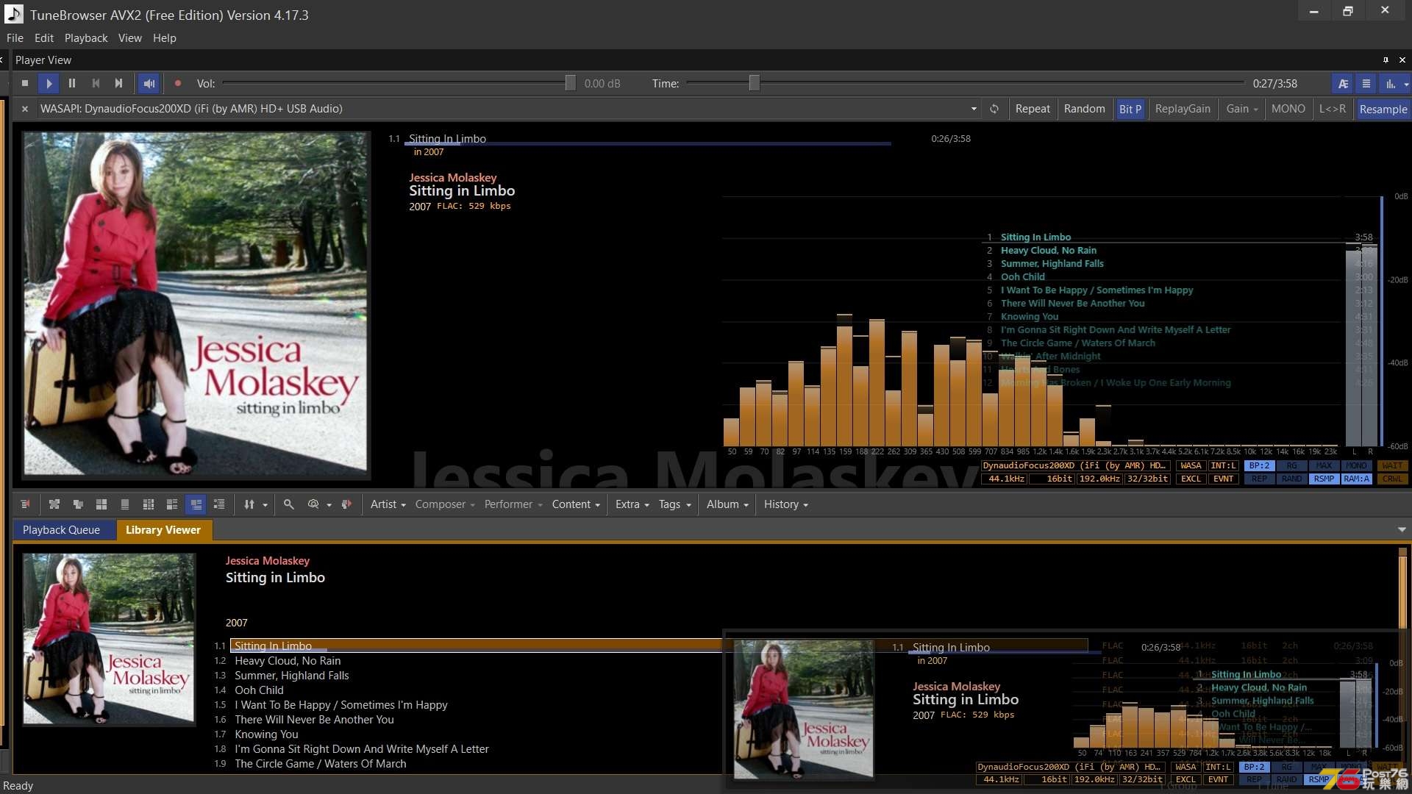Select 'Knowing You' in library track list
The width and height of the screenshot is (1412, 794).
pos(266,734)
